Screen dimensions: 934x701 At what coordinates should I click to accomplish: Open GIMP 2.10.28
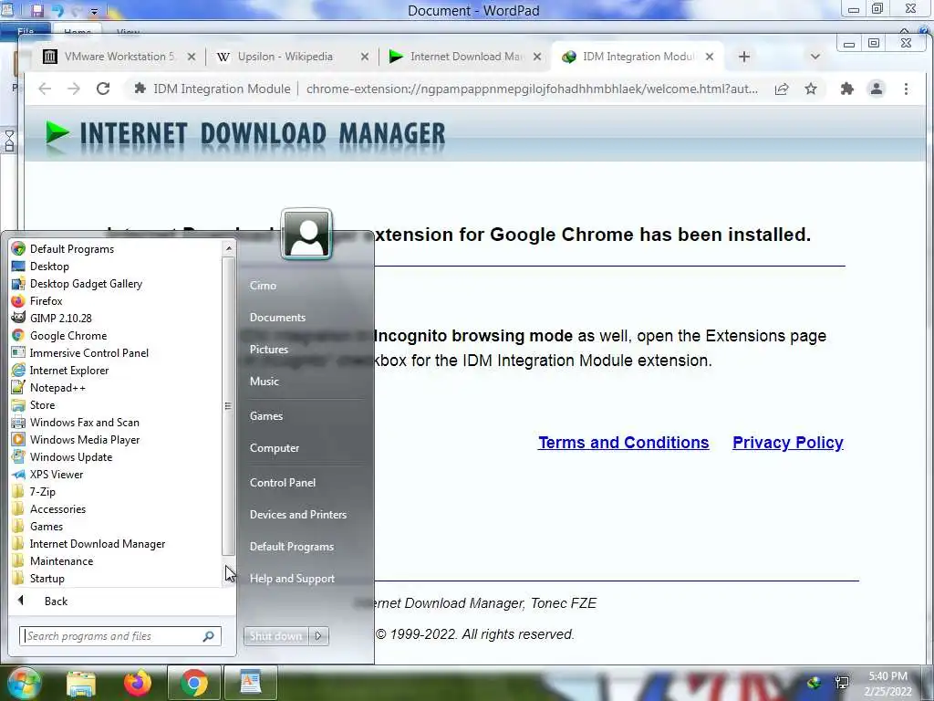(x=60, y=319)
